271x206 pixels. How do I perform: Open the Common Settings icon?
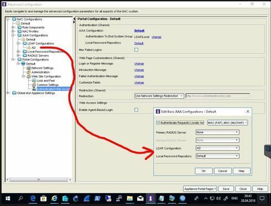coord(34,85)
